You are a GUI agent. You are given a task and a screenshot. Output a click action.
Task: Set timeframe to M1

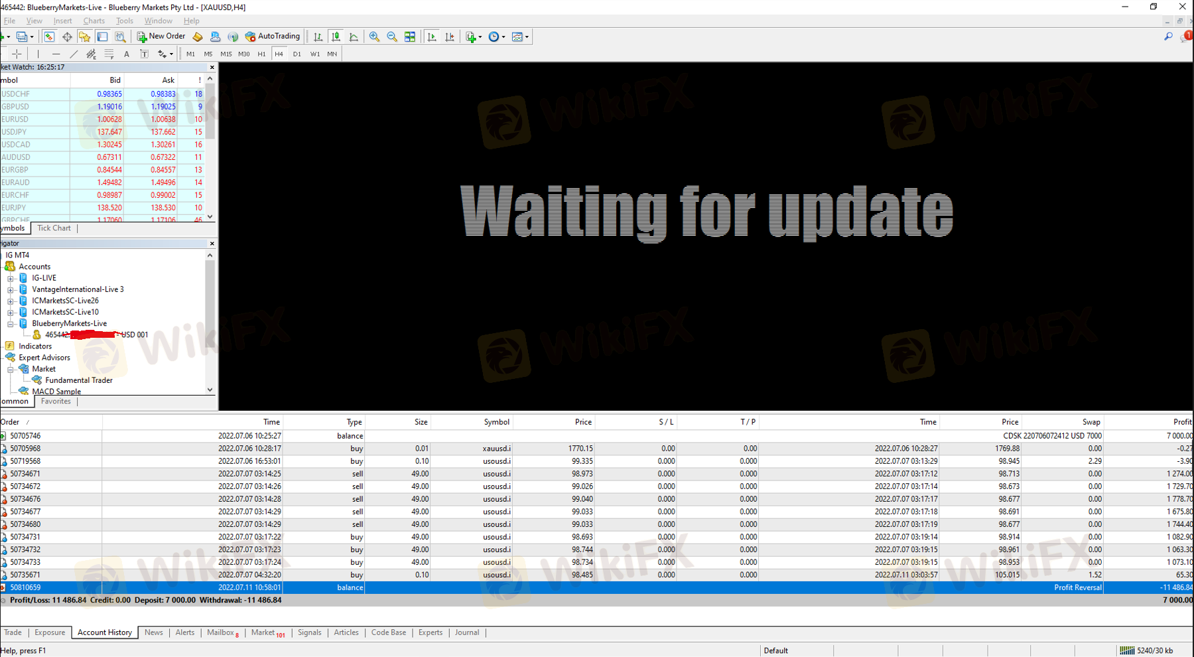(190, 54)
